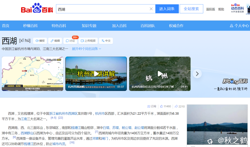Open the 苏堤 link

[x=115, y=128]
